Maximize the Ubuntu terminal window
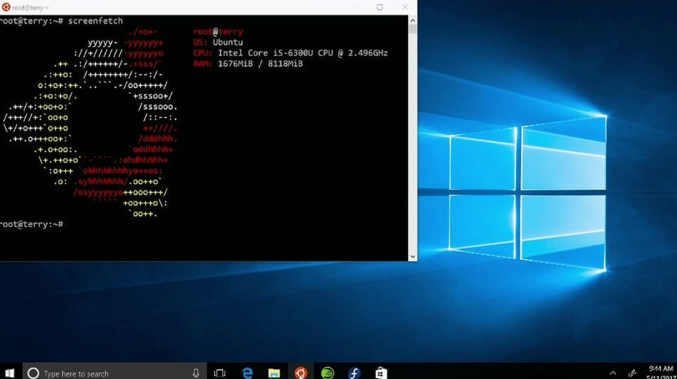This screenshot has height=379, width=677. click(x=379, y=7)
